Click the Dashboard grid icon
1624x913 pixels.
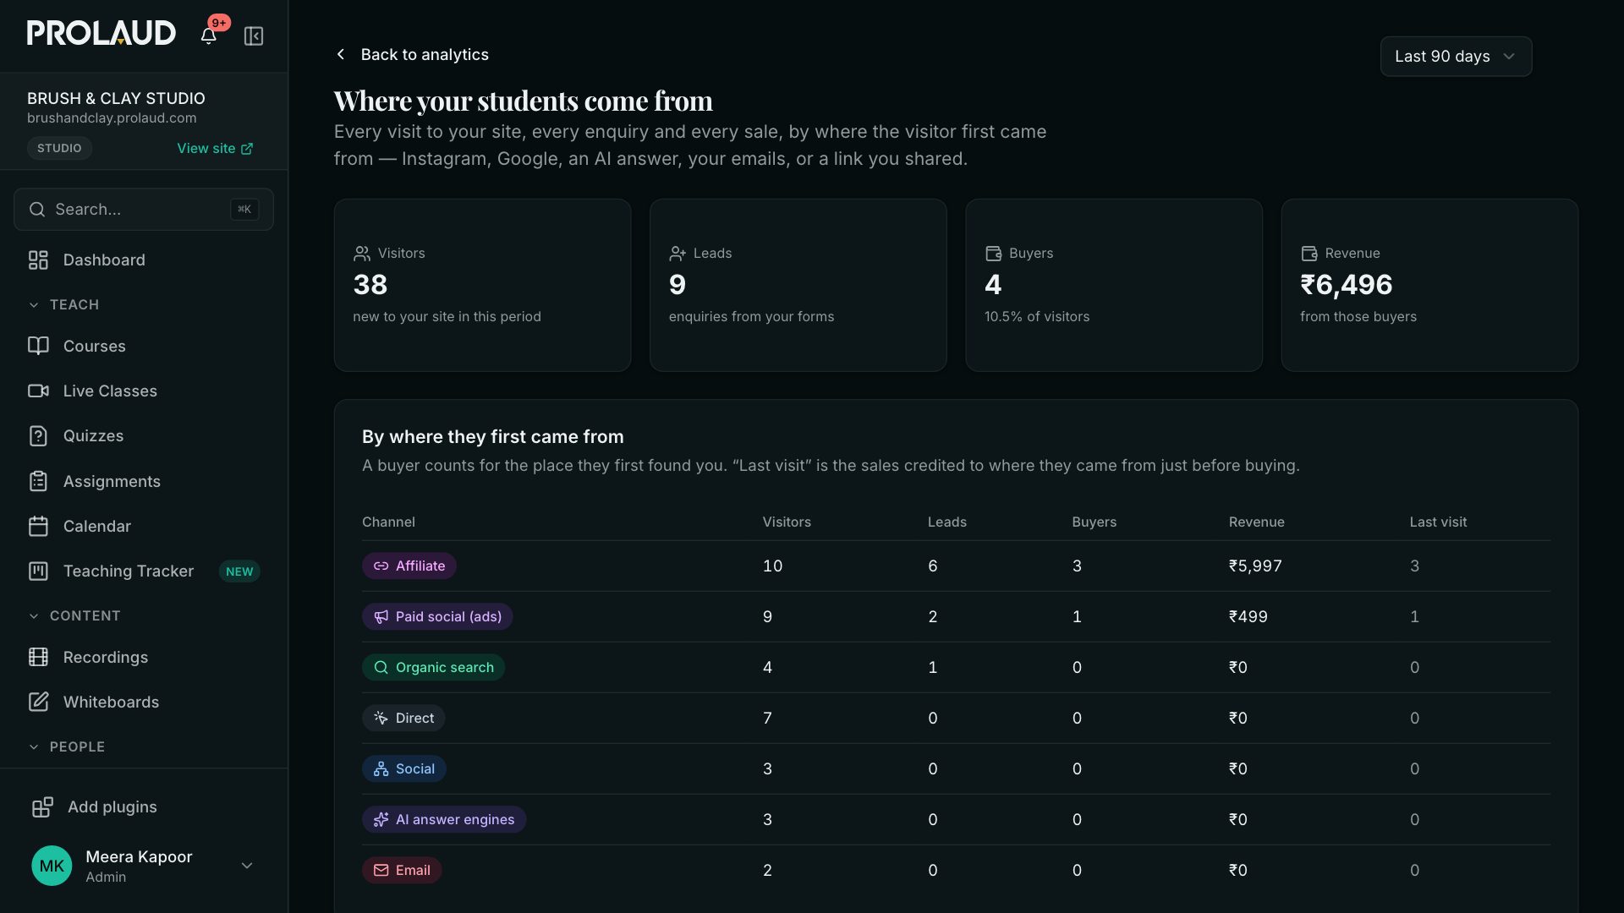pyautogui.click(x=38, y=260)
